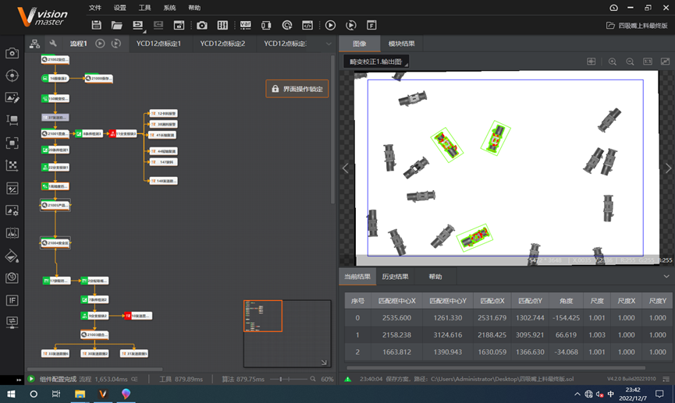Switch to the YCD12点标定1 flow tab
Viewport: 675px width, 403px height.
coord(159,44)
